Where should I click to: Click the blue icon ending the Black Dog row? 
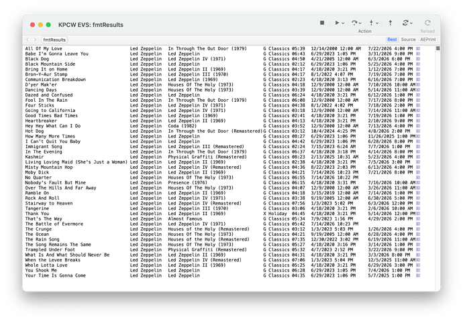(418, 59)
